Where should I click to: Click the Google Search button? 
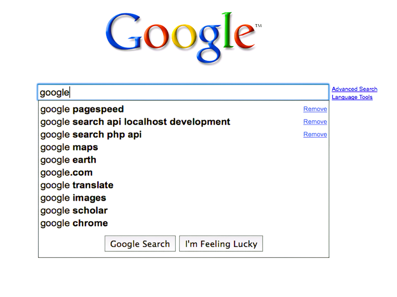click(140, 244)
